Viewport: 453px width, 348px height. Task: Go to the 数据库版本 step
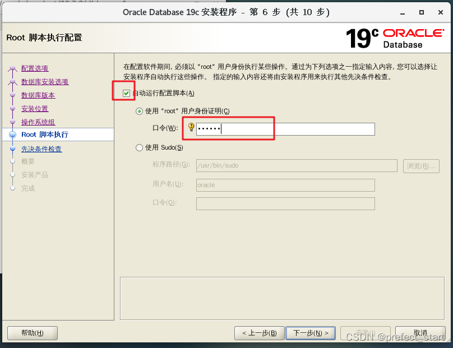point(38,95)
